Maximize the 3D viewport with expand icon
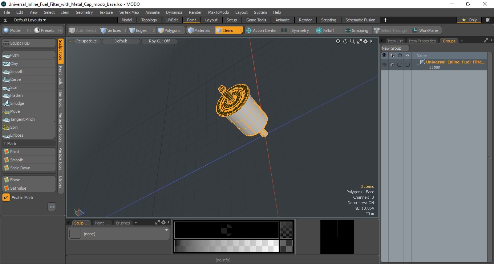 (360, 41)
